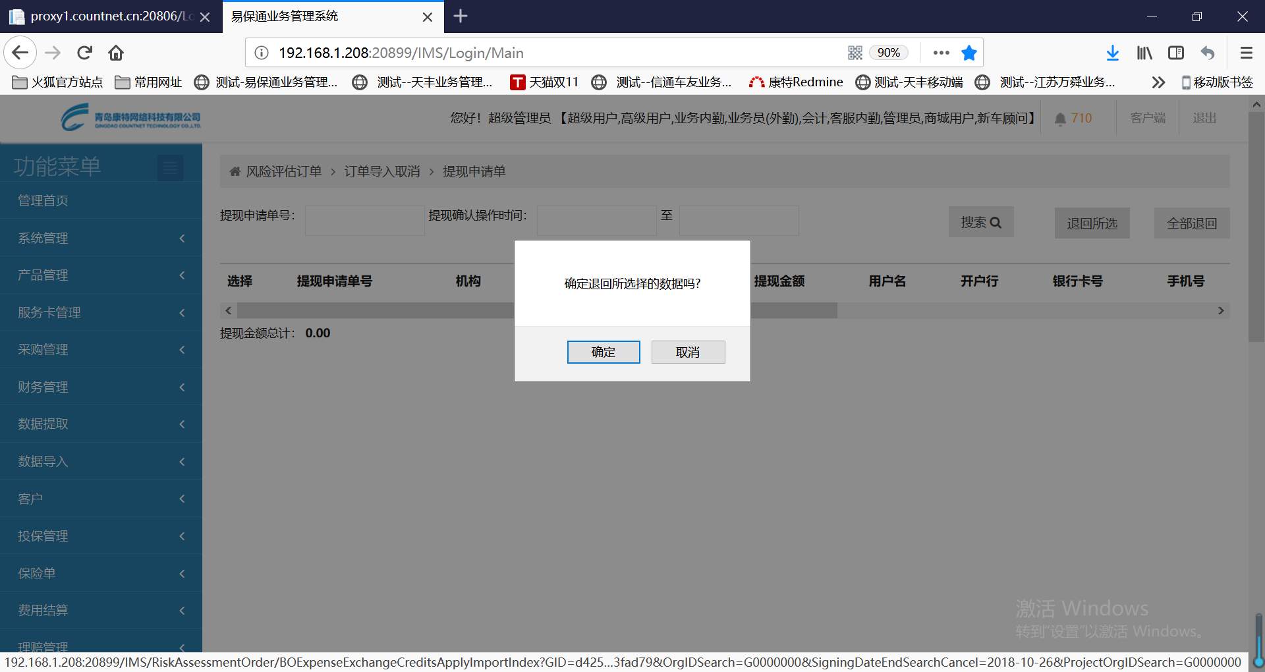Expand 费用结算 sidebar menu
Image resolution: width=1265 pixels, height=672 pixels.
coord(101,610)
